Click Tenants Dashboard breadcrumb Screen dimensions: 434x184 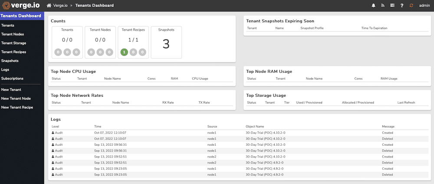pyautogui.click(x=94, y=6)
